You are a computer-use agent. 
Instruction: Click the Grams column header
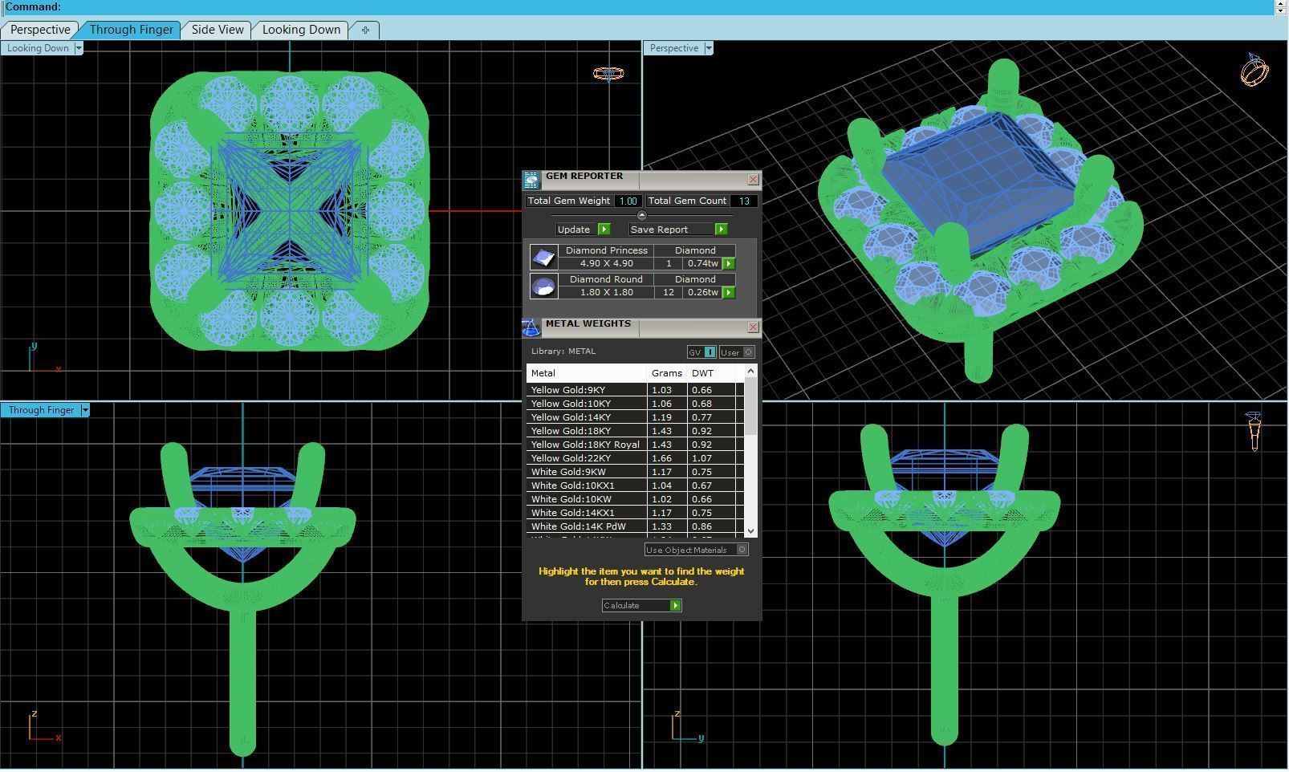[x=667, y=373]
